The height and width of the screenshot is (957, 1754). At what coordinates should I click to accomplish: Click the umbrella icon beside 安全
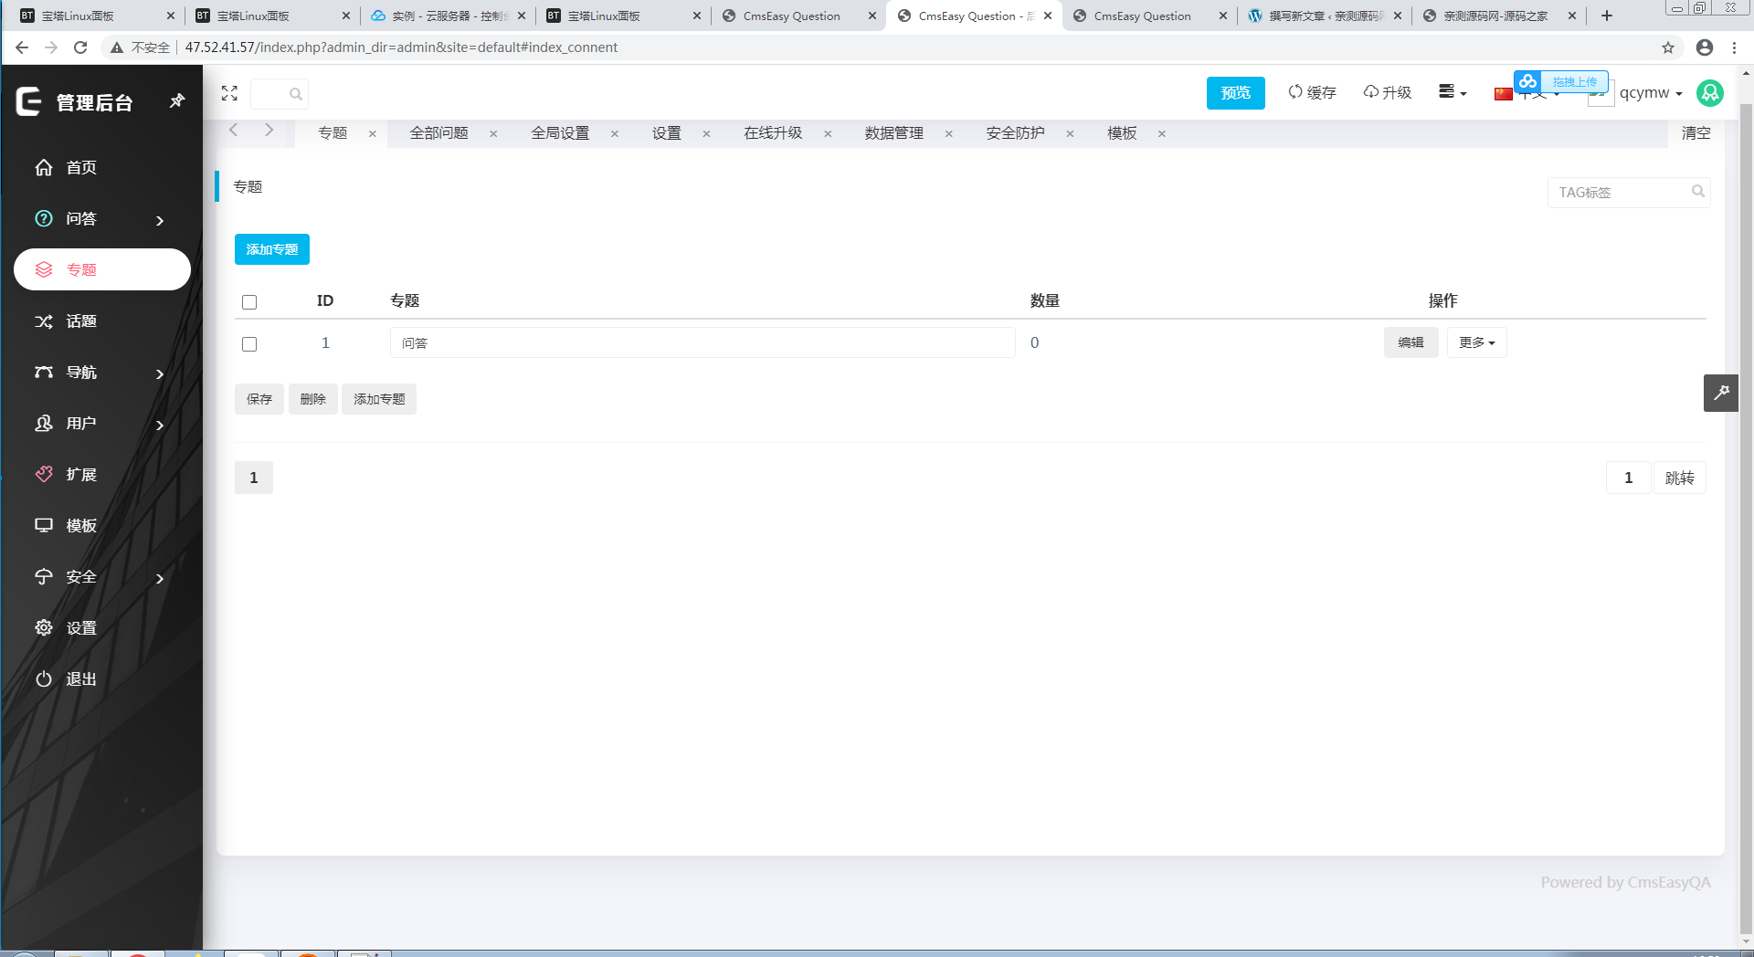pos(44,576)
